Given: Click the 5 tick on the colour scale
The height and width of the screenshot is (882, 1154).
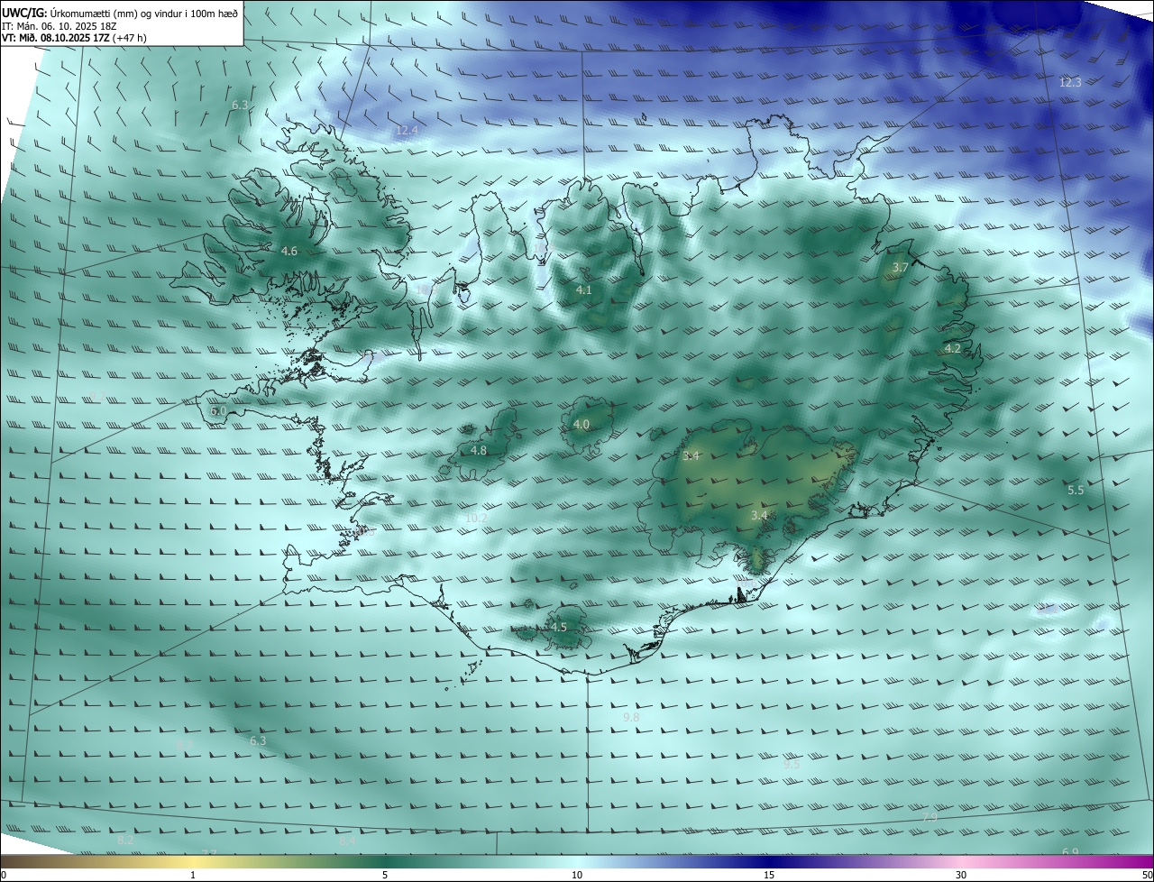Looking at the screenshot, I should 385,875.
